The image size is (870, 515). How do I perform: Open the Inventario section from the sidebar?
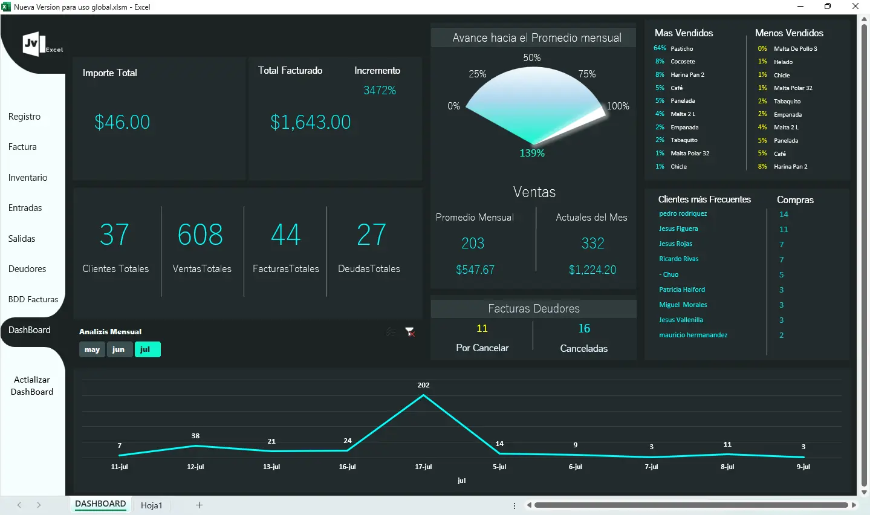[27, 177]
